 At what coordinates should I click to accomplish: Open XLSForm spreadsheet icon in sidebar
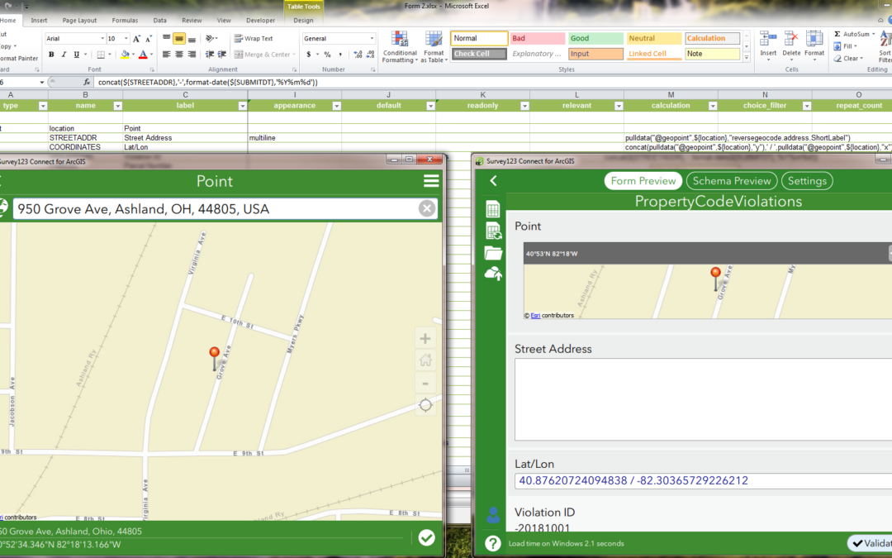pyautogui.click(x=492, y=209)
